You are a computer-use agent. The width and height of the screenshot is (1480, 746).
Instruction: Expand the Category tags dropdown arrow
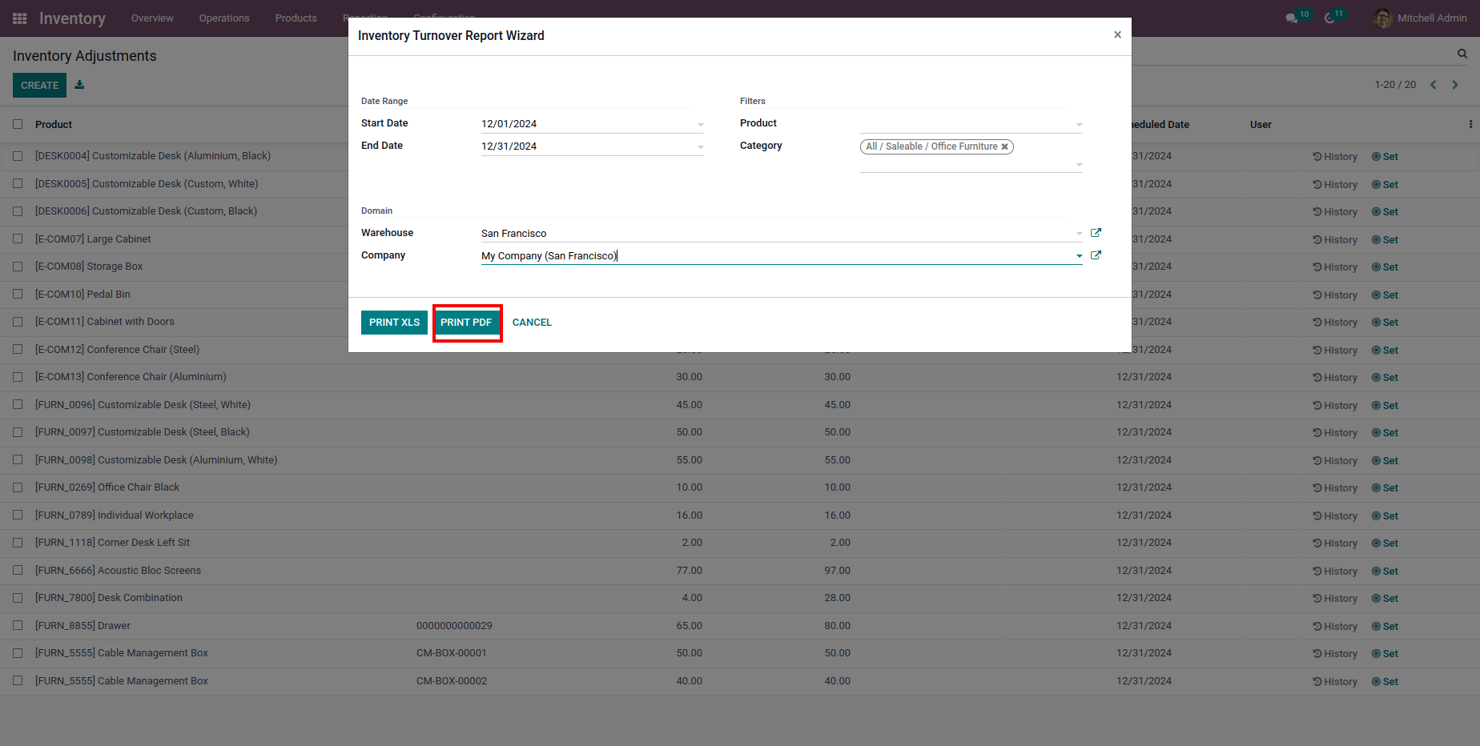(x=1080, y=165)
